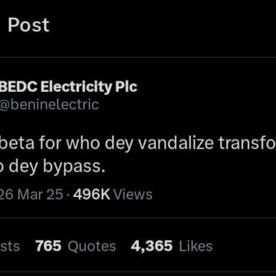Click the Post header title
Image resolution: width=276 pixels, height=276 pixels.
pyautogui.click(x=28, y=25)
